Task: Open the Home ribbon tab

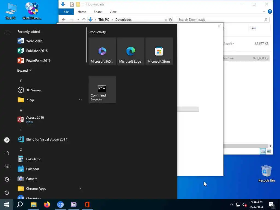Action: (82, 12)
